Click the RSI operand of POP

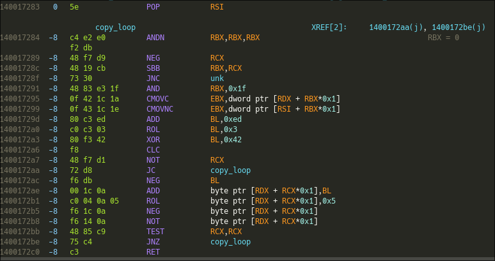[217, 6]
